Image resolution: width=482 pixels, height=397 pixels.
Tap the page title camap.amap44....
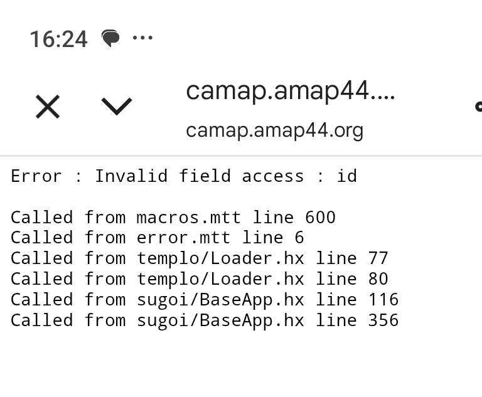[291, 92]
